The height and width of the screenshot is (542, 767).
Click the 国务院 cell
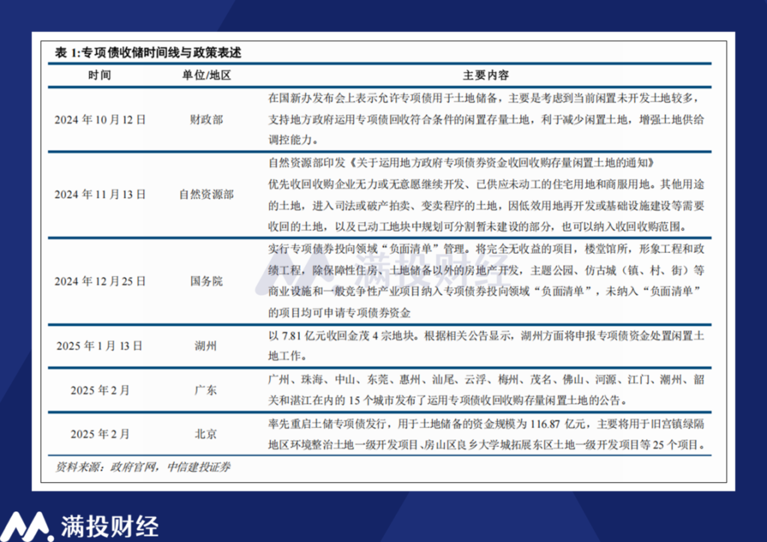click(207, 281)
